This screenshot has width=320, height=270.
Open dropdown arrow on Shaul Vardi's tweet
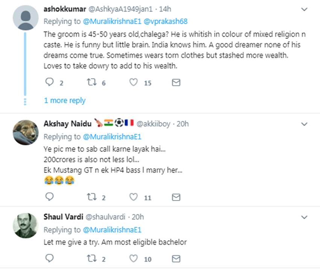click(305, 217)
